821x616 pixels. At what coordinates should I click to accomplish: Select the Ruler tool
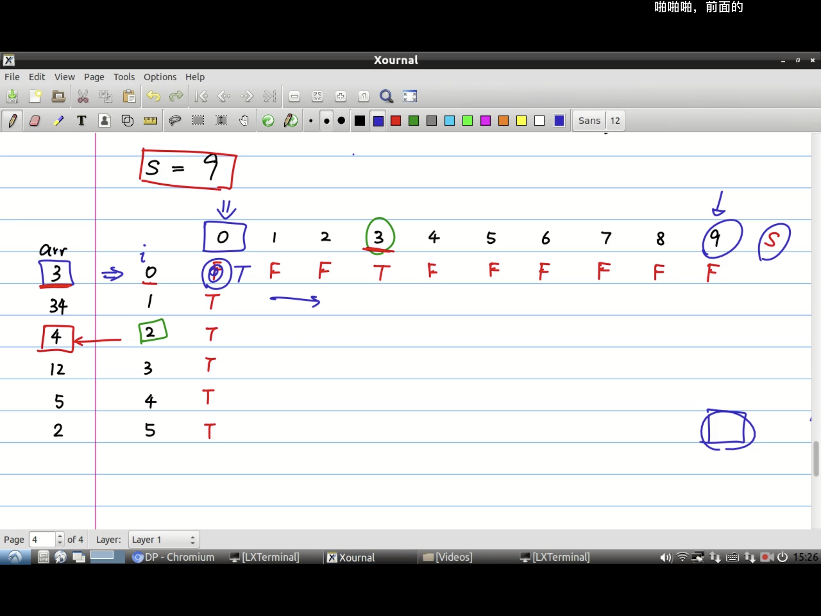click(x=150, y=121)
